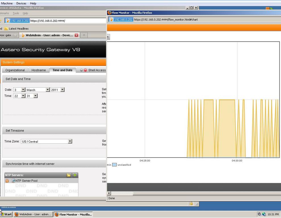
Task: Click the green plus icon in NTP Servers
Action: 75,175
